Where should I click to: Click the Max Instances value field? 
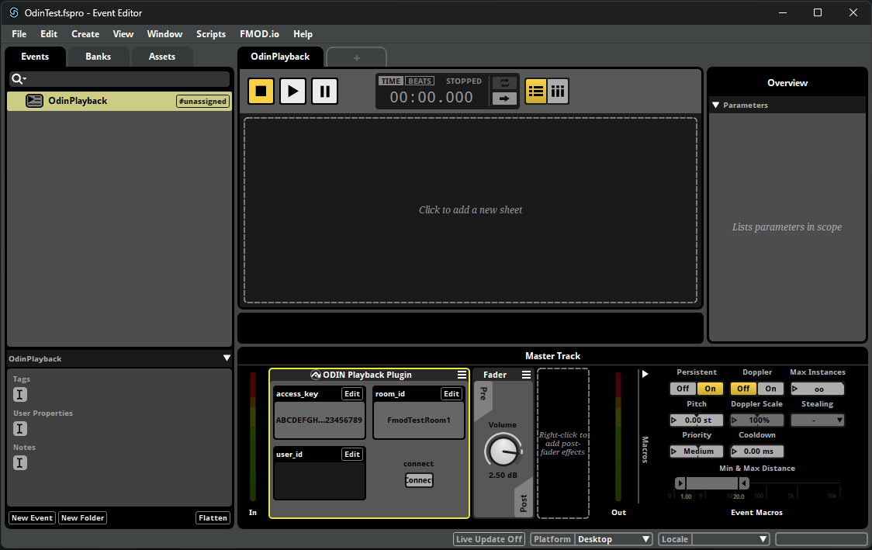pos(818,389)
